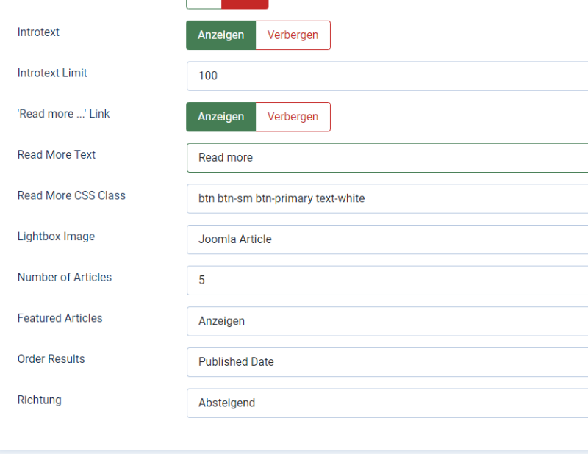Open the Lightbox Image dropdown

tap(387, 239)
